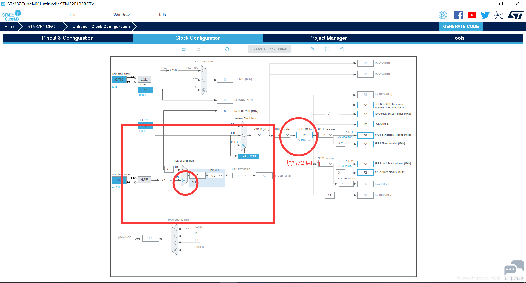Click the HSE input frequency field

[x=119, y=180]
